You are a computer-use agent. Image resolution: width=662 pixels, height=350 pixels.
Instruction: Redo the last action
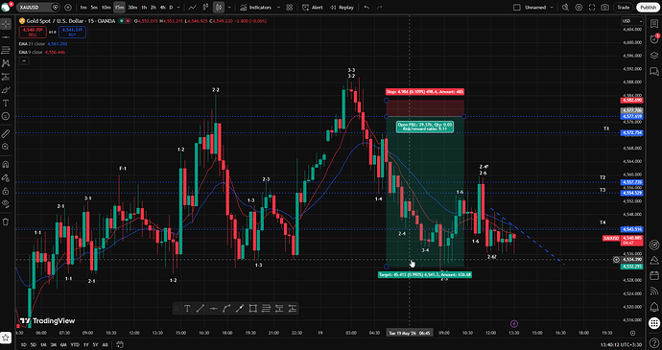point(379,7)
